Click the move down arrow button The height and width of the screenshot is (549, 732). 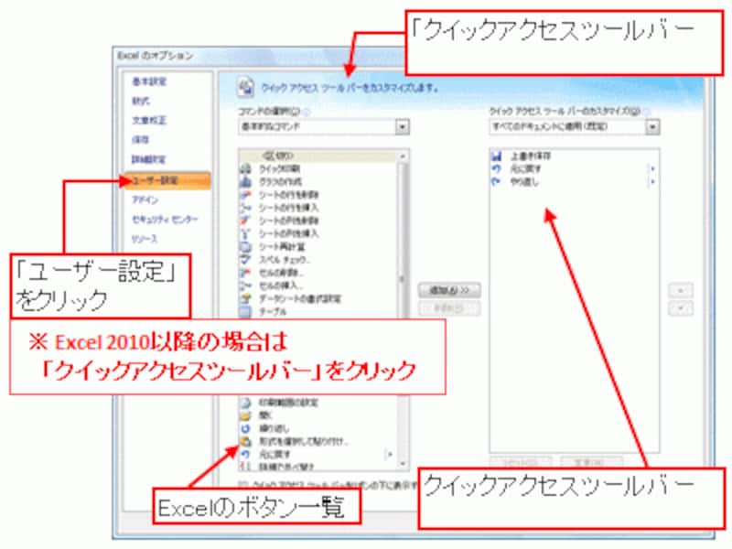tap(681, 308)
